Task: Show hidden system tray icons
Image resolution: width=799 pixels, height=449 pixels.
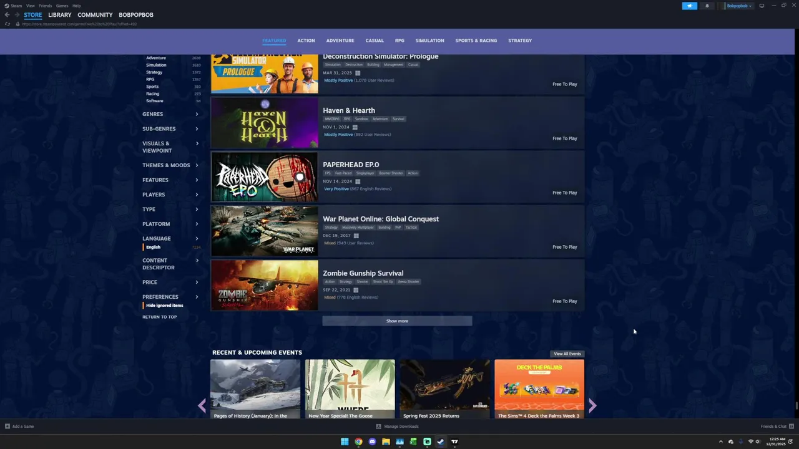Action: click(x=720, y=442)
